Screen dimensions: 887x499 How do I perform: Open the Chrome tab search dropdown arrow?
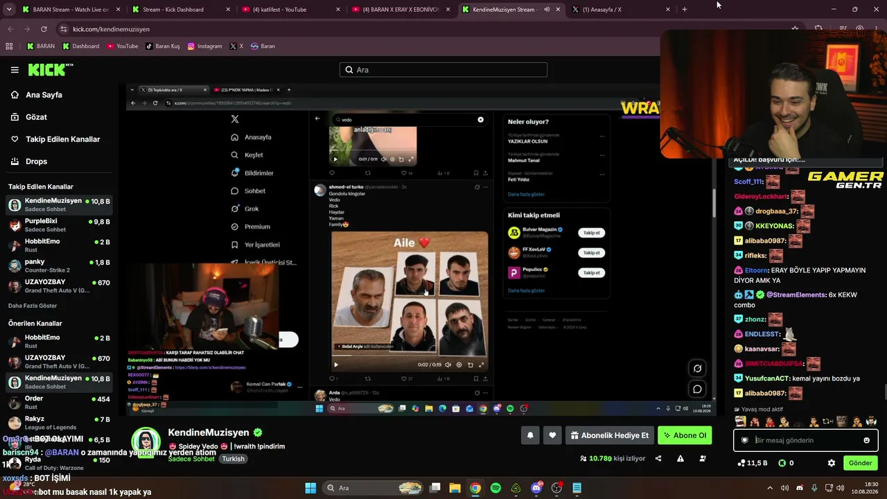pos(10,10)
